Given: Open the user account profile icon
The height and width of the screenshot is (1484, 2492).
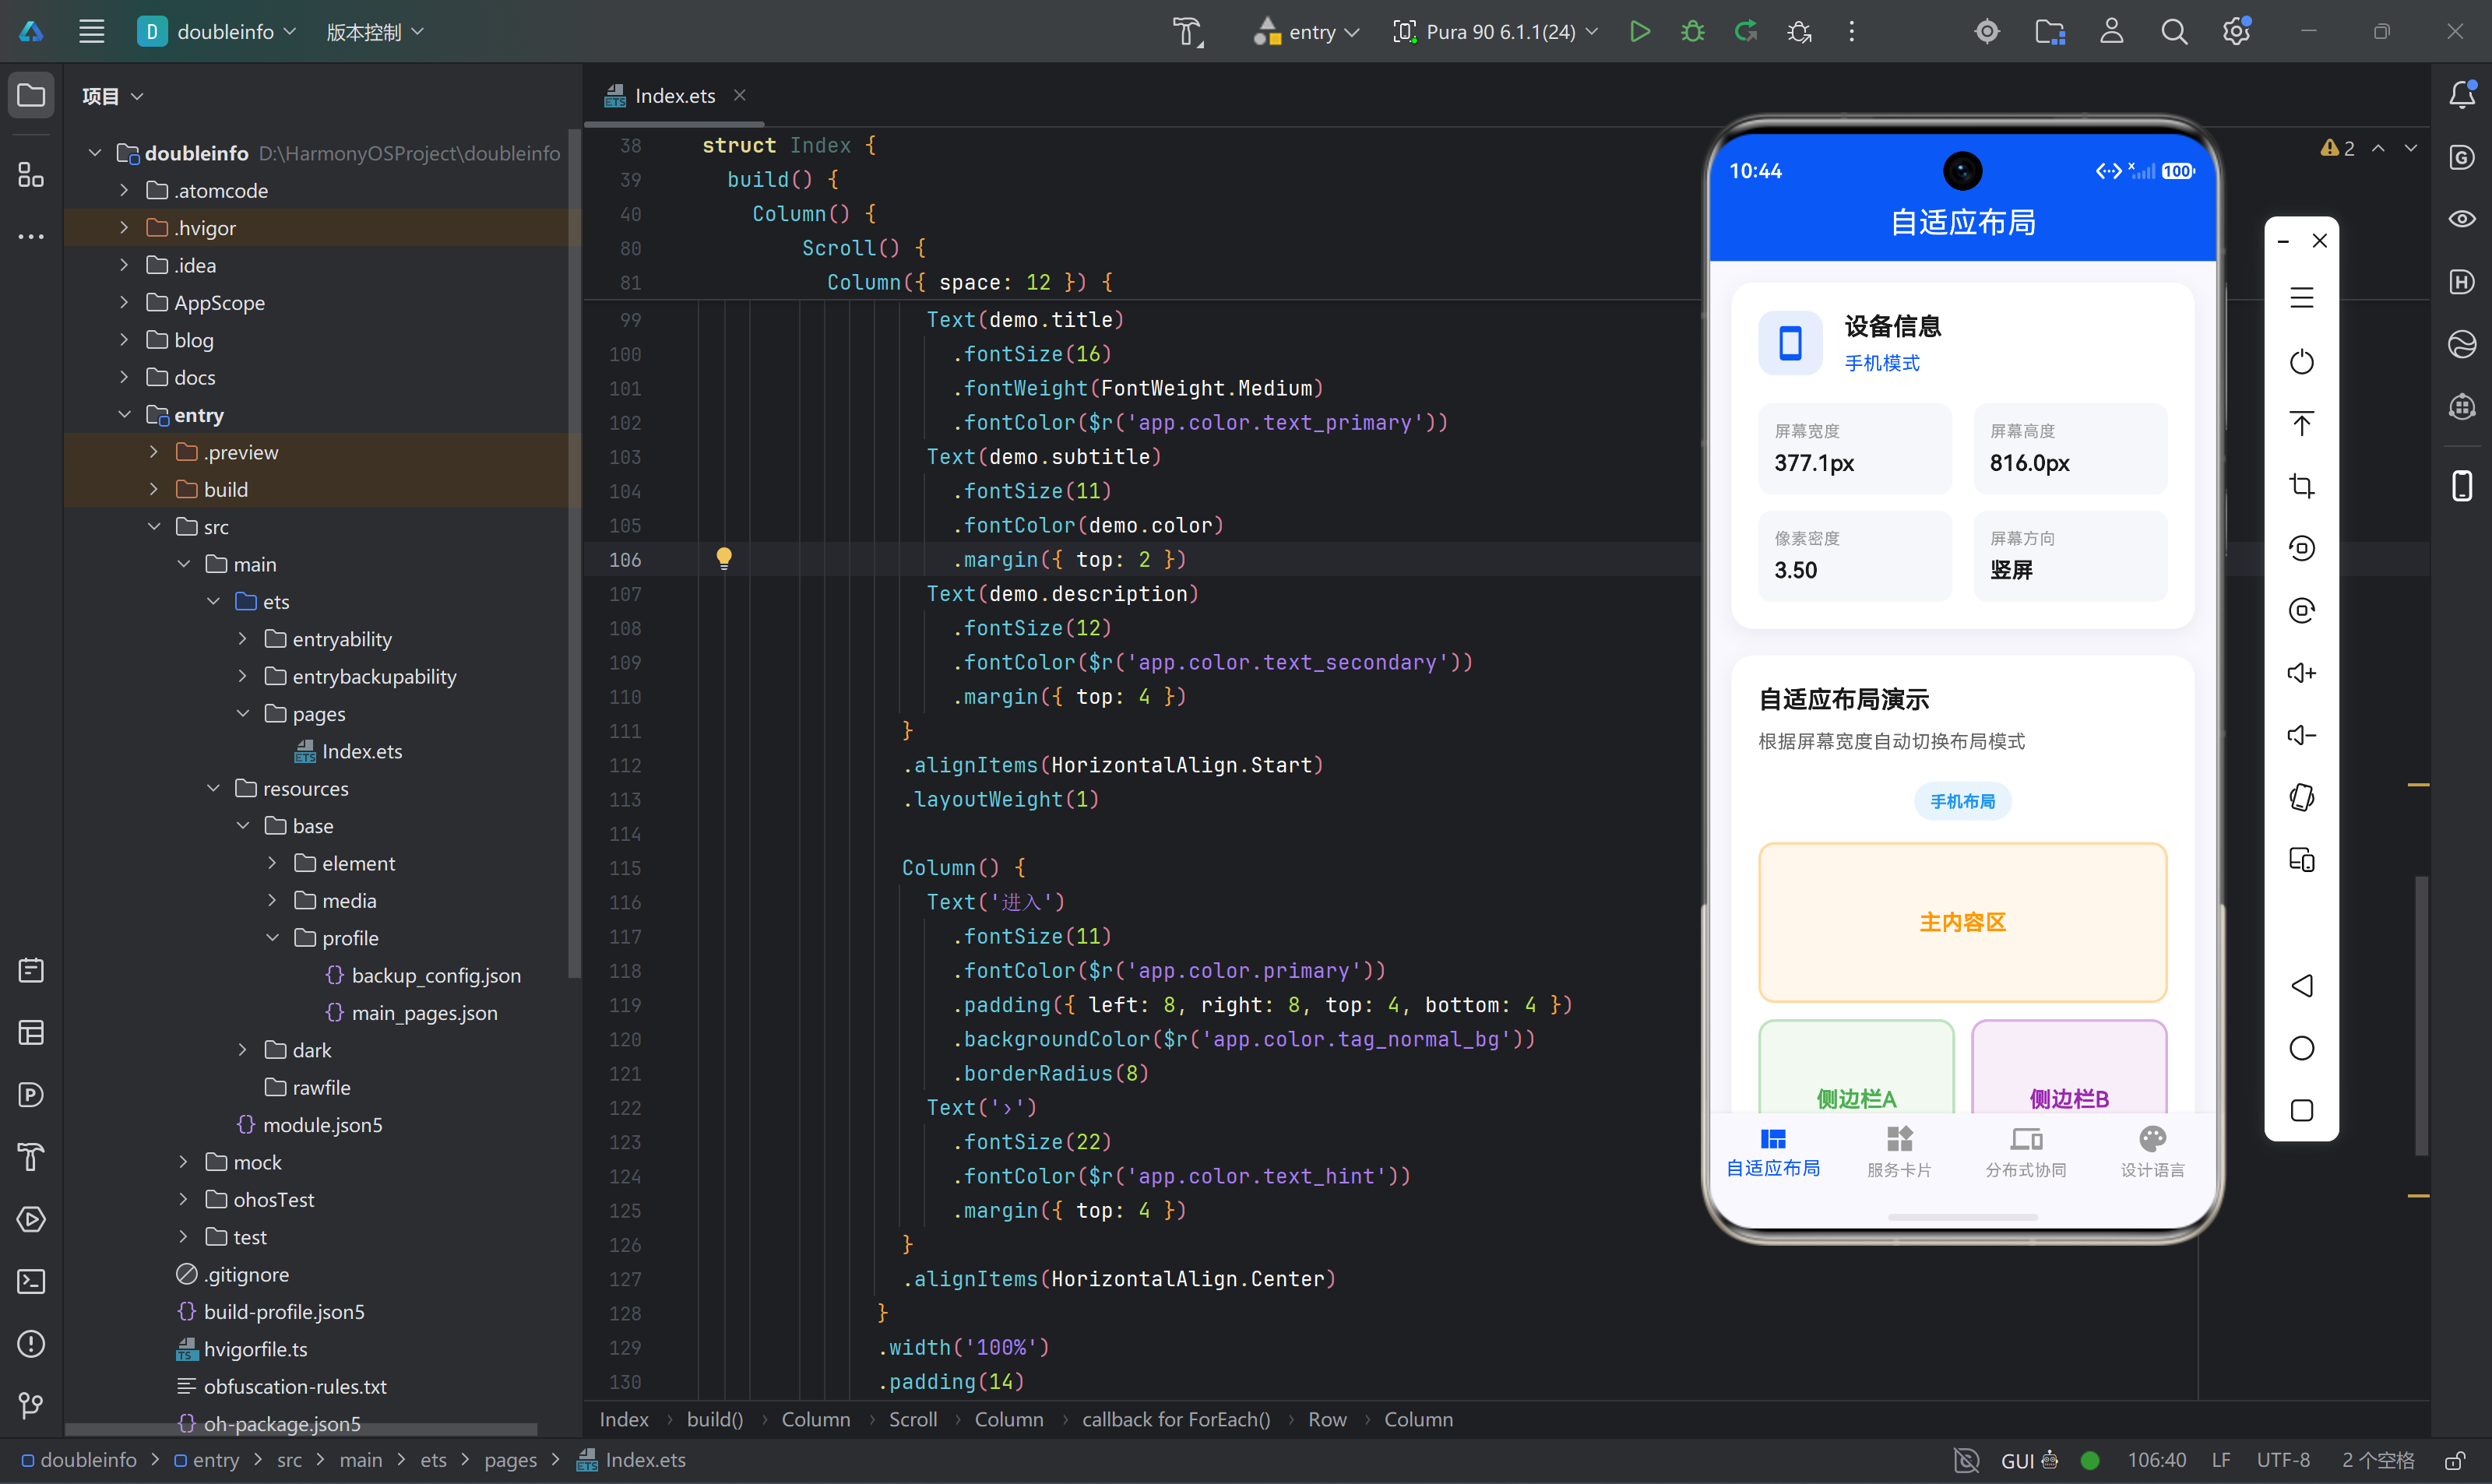Looking at the screenshot, I should click(x=2111, y=32).
